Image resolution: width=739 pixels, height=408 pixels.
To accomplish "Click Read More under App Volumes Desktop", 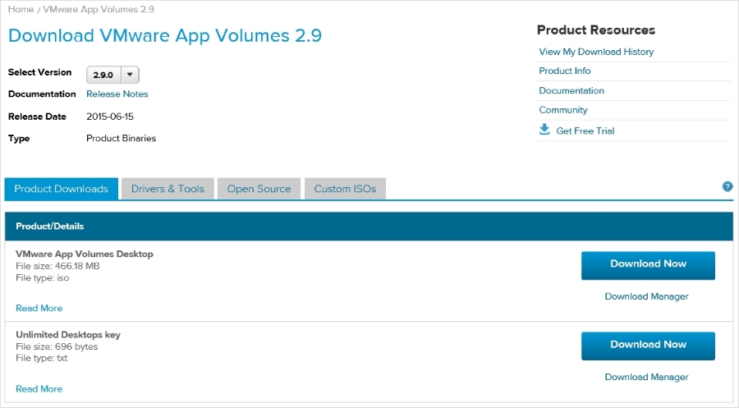I will tap(39, 308).
